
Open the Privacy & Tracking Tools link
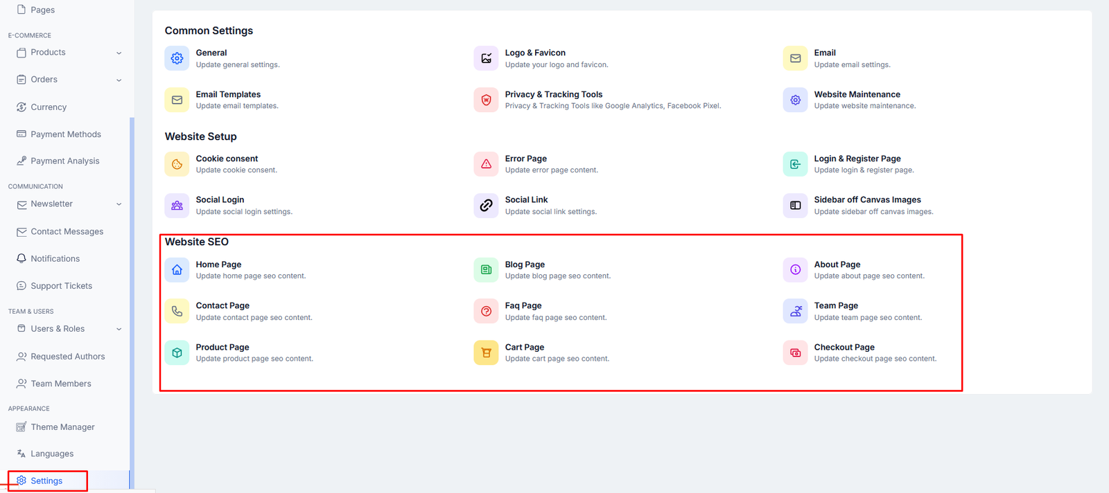[554, 94]
